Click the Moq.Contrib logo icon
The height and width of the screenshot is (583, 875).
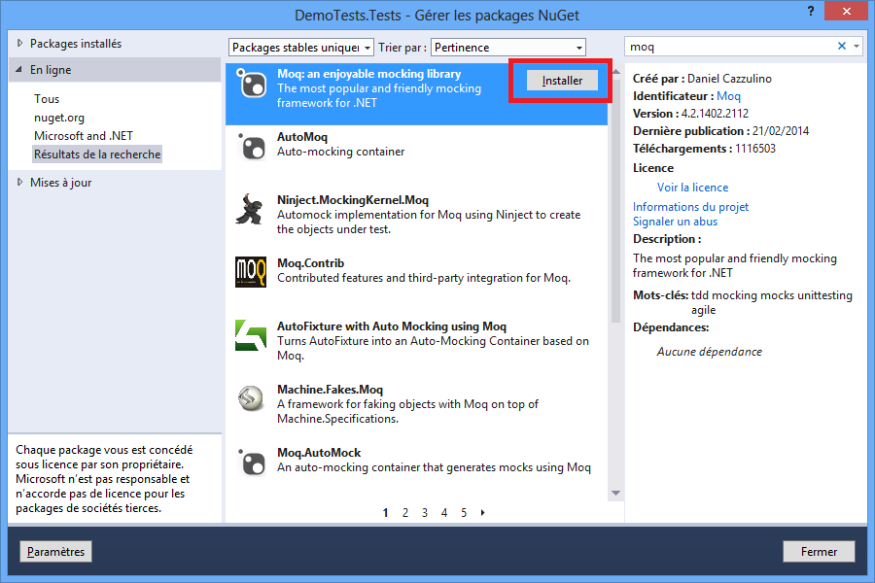point(251,272)
